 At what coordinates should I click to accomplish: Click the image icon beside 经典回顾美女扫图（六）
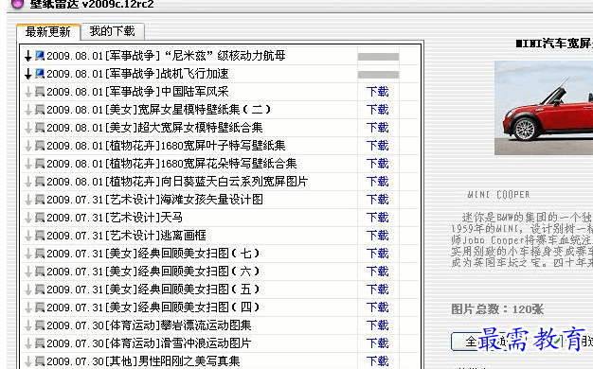pyautogui.click(x=40, y=272)
